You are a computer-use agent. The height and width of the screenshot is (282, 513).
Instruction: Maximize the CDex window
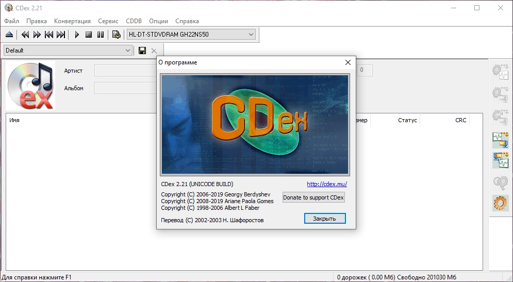pyautogui.click(x=477, y=8)
